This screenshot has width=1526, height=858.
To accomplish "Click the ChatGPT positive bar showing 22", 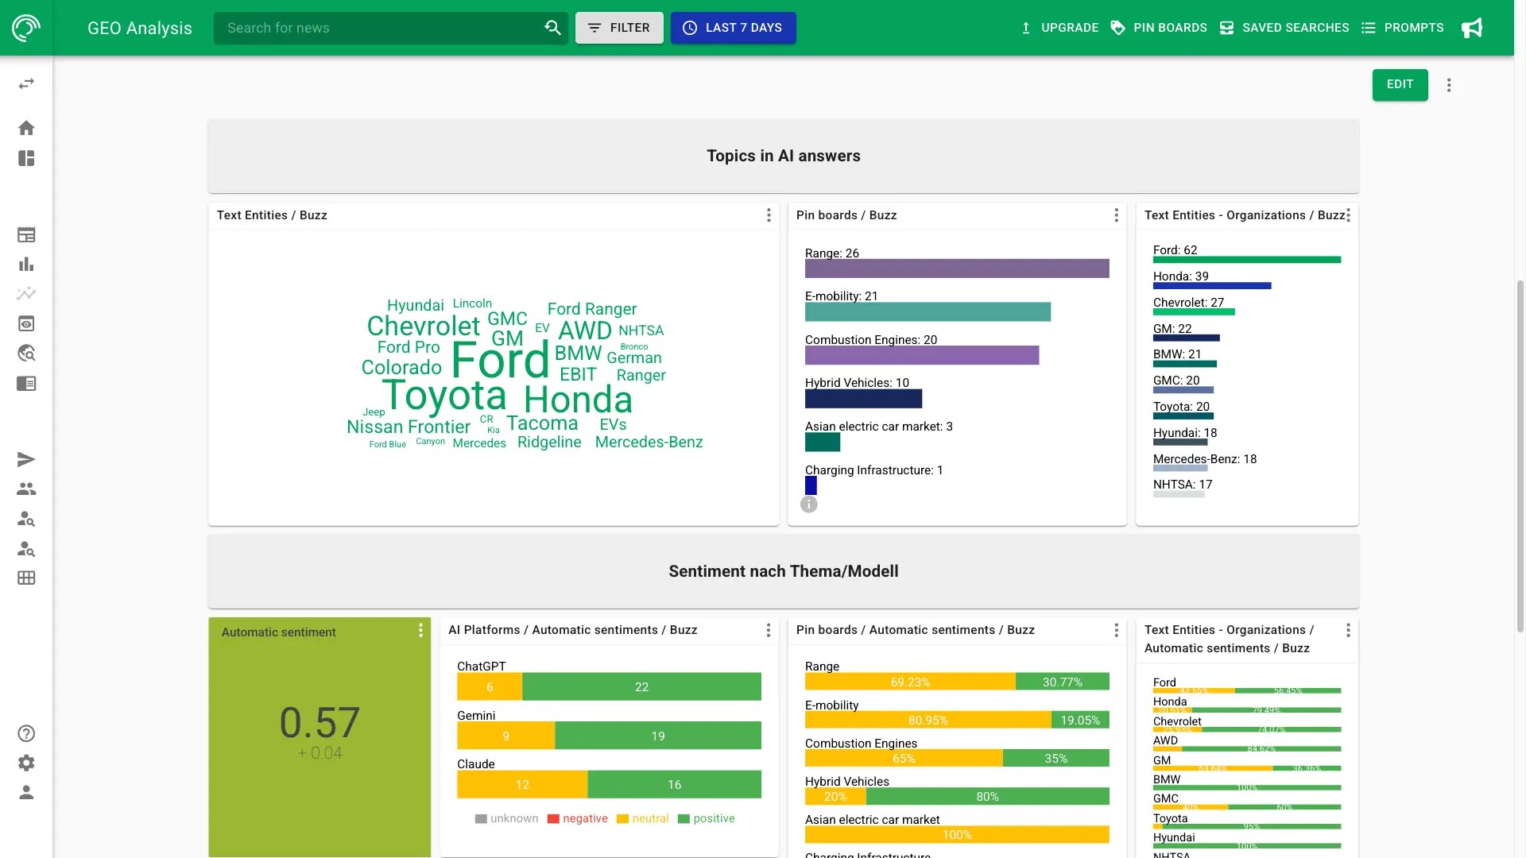I will point(641,687).
